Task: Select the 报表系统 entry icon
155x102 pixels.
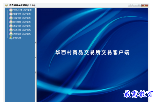Action: pyautogui.click(x=11, y=30)
